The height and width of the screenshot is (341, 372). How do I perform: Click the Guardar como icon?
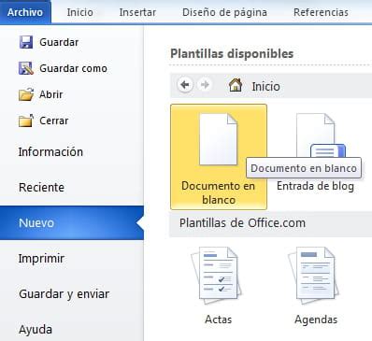tap(26, 68)
